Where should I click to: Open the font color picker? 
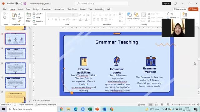click(89, 20)
